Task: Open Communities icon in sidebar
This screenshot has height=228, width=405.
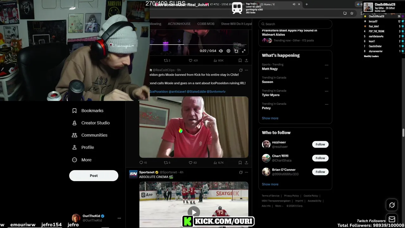Action: pyautogui.click(x=74, y=135)
